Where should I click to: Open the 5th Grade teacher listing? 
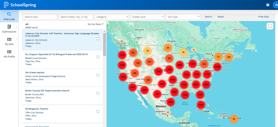(x=35, y=72)
